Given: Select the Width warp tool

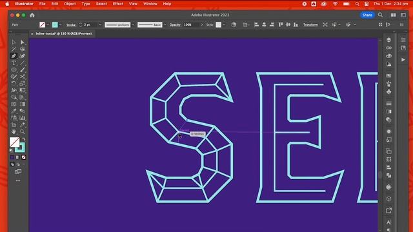Looking at the screenshot, I should (x=14, y=90).
